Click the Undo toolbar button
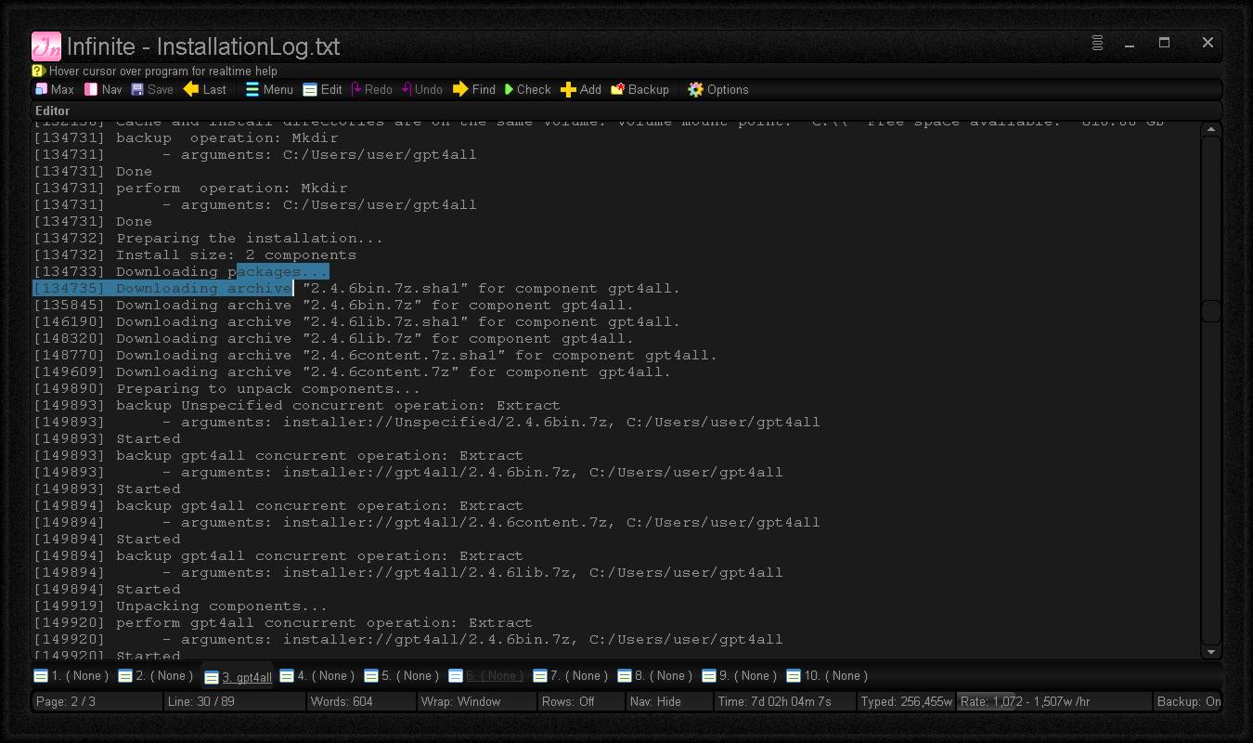 pos(422,89)
